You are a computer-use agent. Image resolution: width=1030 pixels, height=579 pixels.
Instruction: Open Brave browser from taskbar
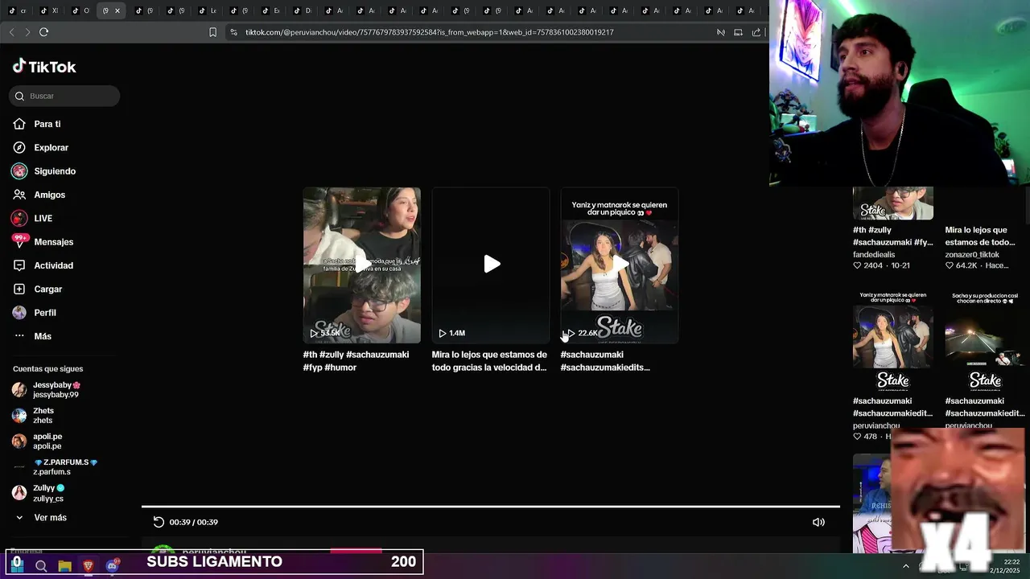pyautogui.click(x=89, y=565)
